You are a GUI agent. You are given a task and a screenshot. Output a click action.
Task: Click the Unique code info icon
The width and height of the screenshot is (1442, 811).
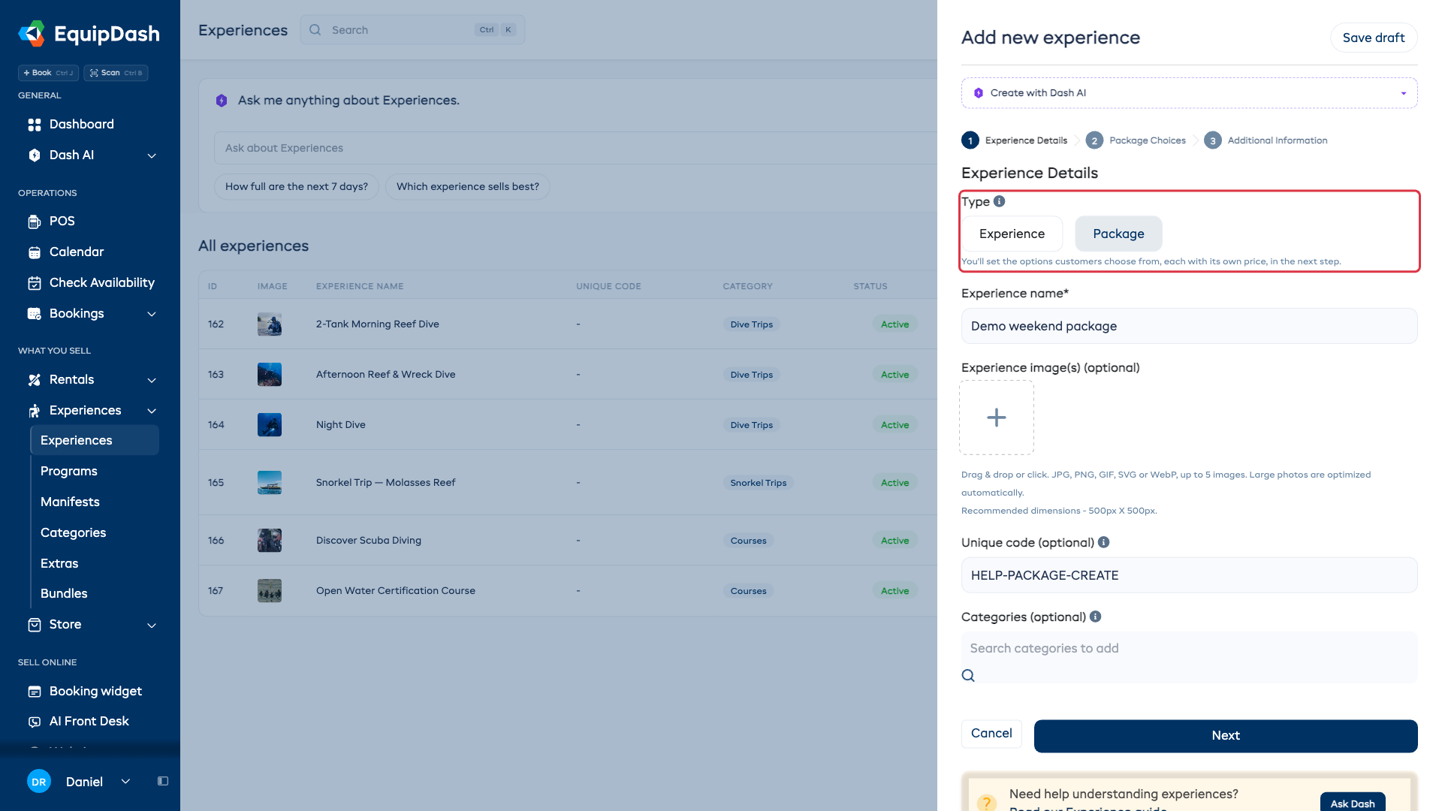coord(1103,542)
